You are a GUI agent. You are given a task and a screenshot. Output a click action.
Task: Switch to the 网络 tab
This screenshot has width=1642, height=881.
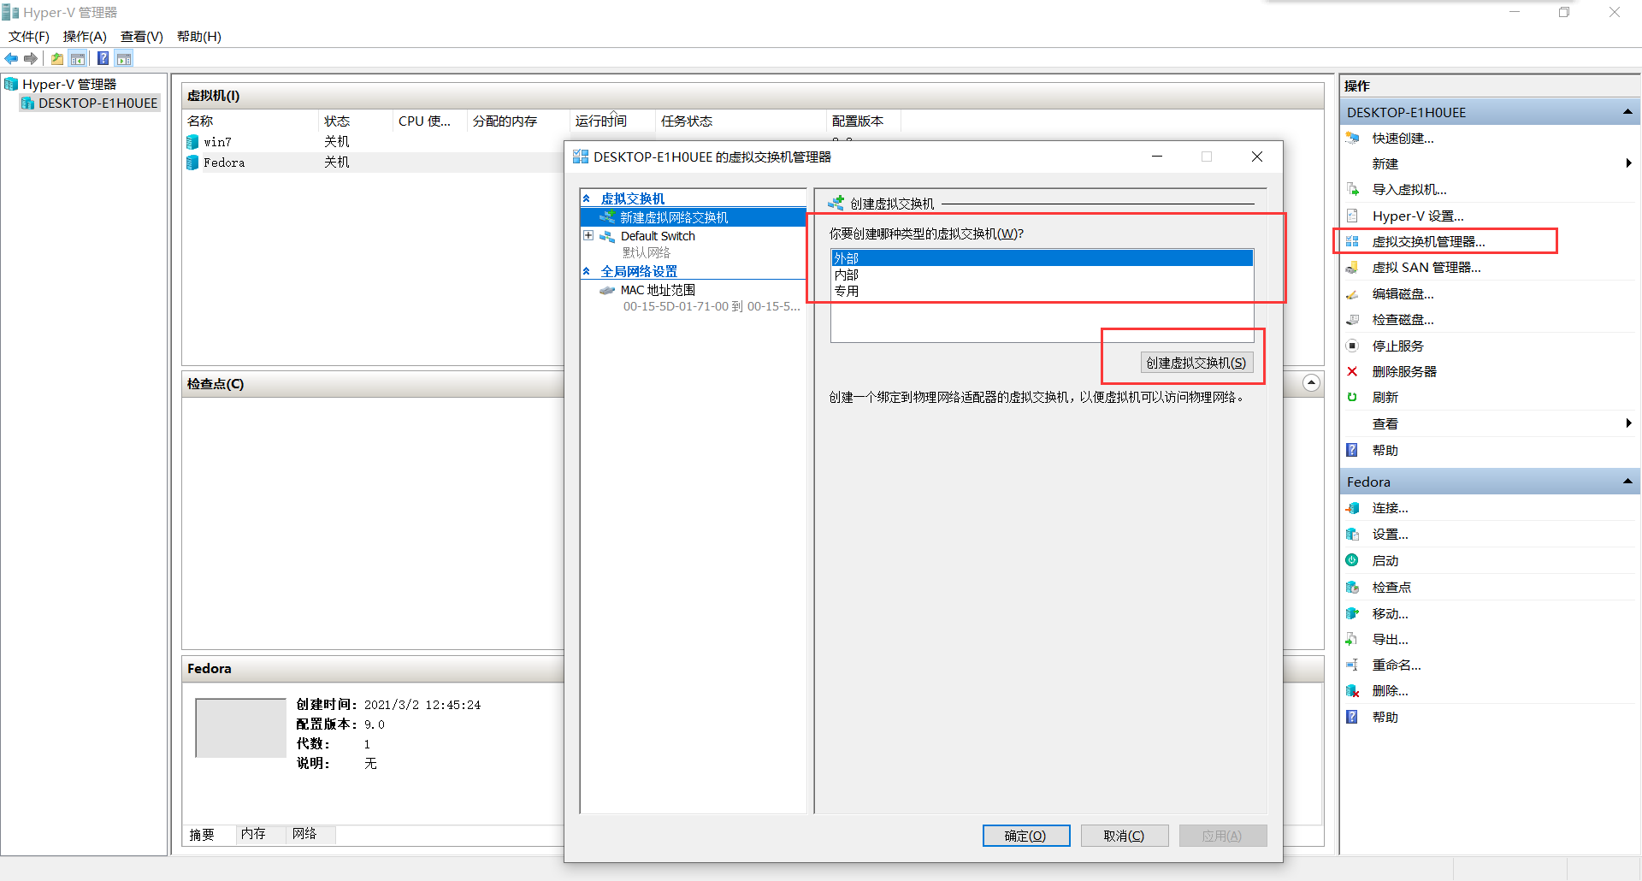point(304,834)
